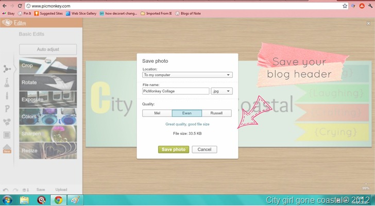Click the undo arrow at bottom left
375x206 pixels.
6,190
